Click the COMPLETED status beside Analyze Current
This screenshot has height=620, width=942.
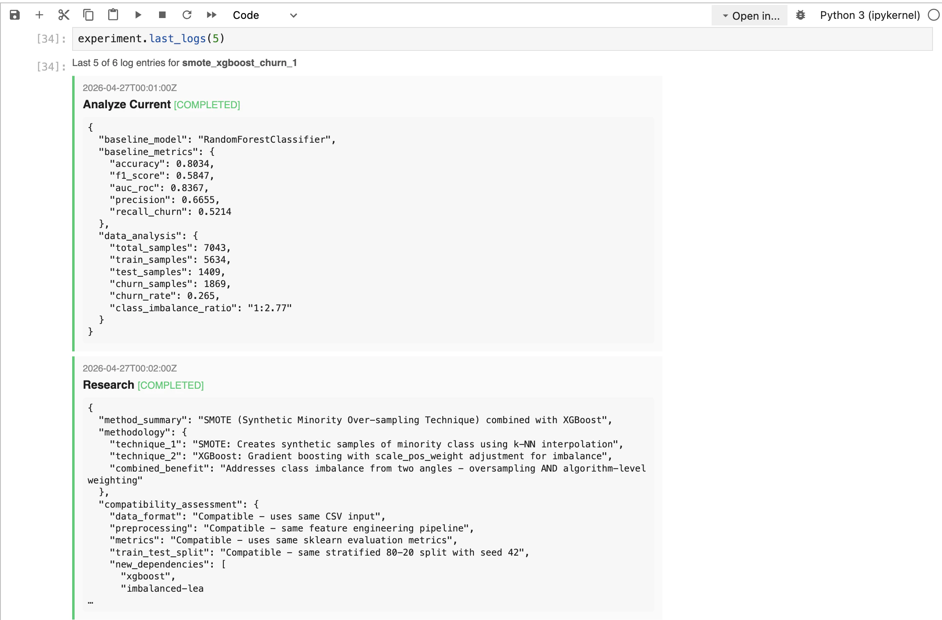207,105
